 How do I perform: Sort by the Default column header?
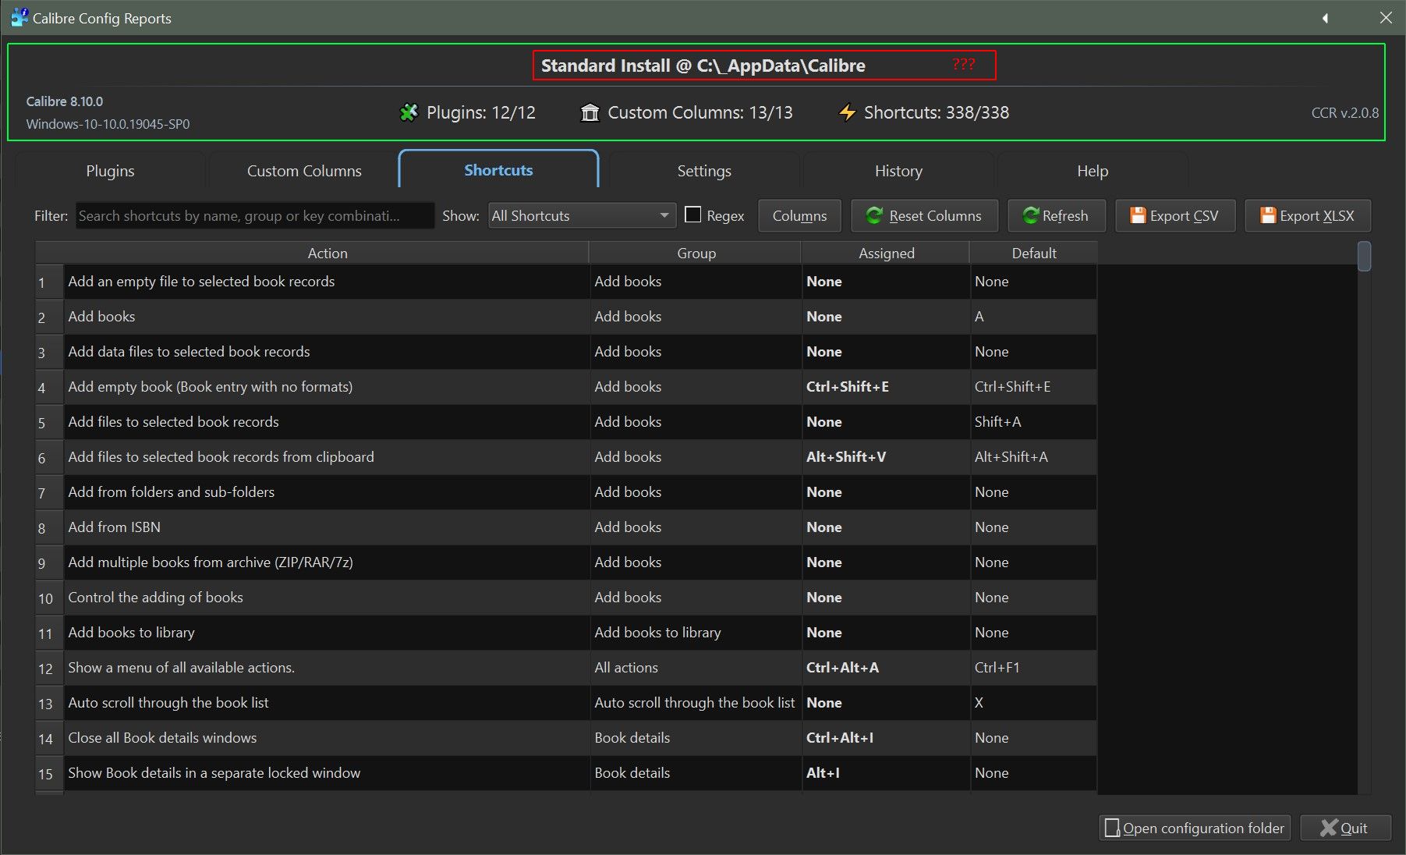(1033, 253)
